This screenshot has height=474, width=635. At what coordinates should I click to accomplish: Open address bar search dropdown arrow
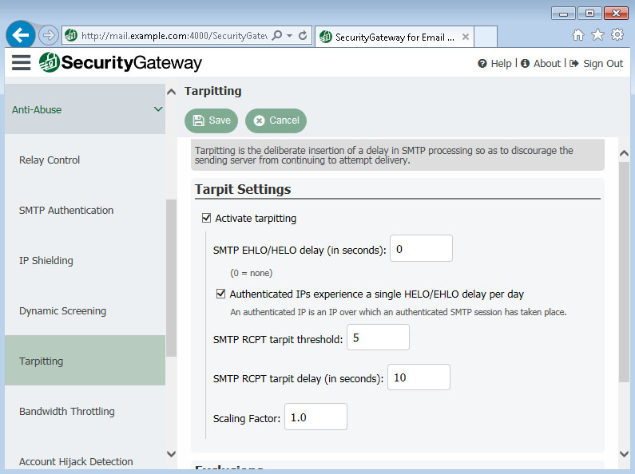pyautogui.click(x=289, y=36)
